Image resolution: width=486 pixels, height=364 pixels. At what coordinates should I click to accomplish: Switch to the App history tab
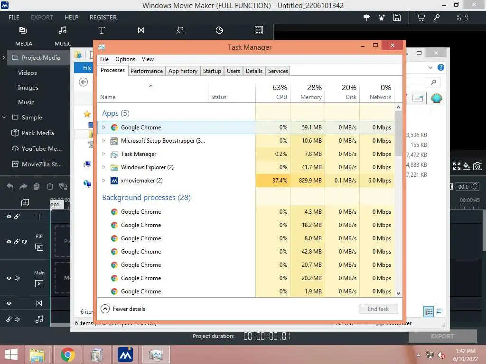183,71
